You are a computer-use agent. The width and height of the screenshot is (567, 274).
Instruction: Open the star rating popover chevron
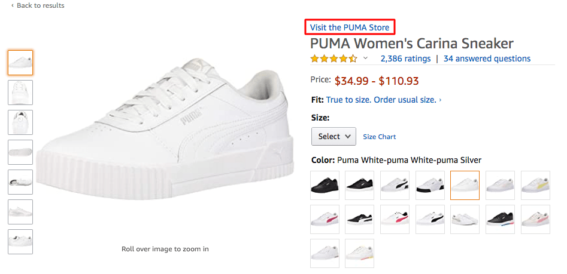pos(365,59)
